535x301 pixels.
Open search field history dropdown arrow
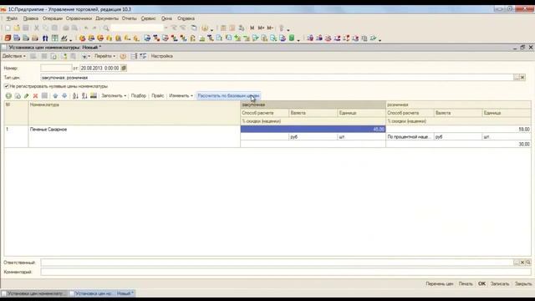tap(166, 28)
